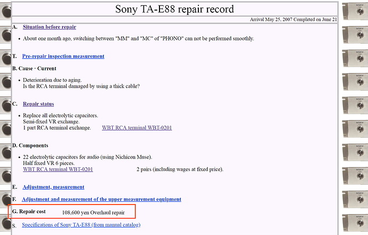Click the MM and MC PHONO switching sentence
This screenshot has height=235, width=368.
tap(139, 38)
